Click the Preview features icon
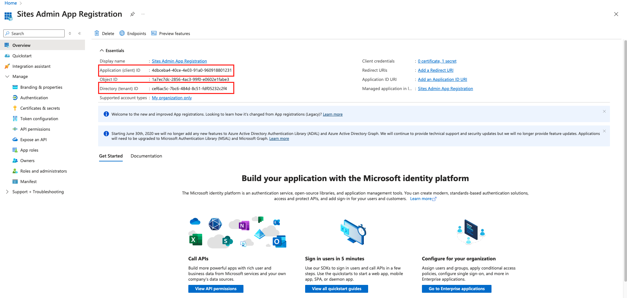This screenshot has height=298, width=627. click(154, 33)
